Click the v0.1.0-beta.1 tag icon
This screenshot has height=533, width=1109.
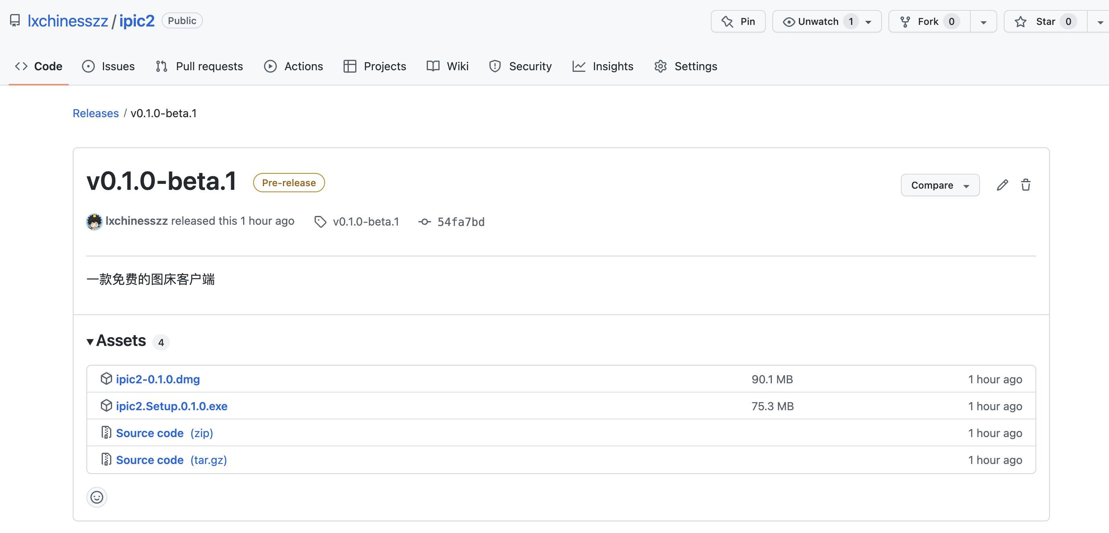click(320, 222)
